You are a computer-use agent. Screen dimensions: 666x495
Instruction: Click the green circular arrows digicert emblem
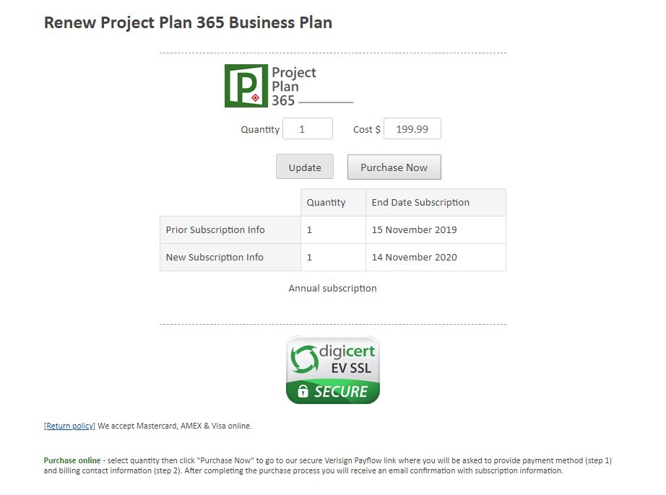click(x=304, y=359)
